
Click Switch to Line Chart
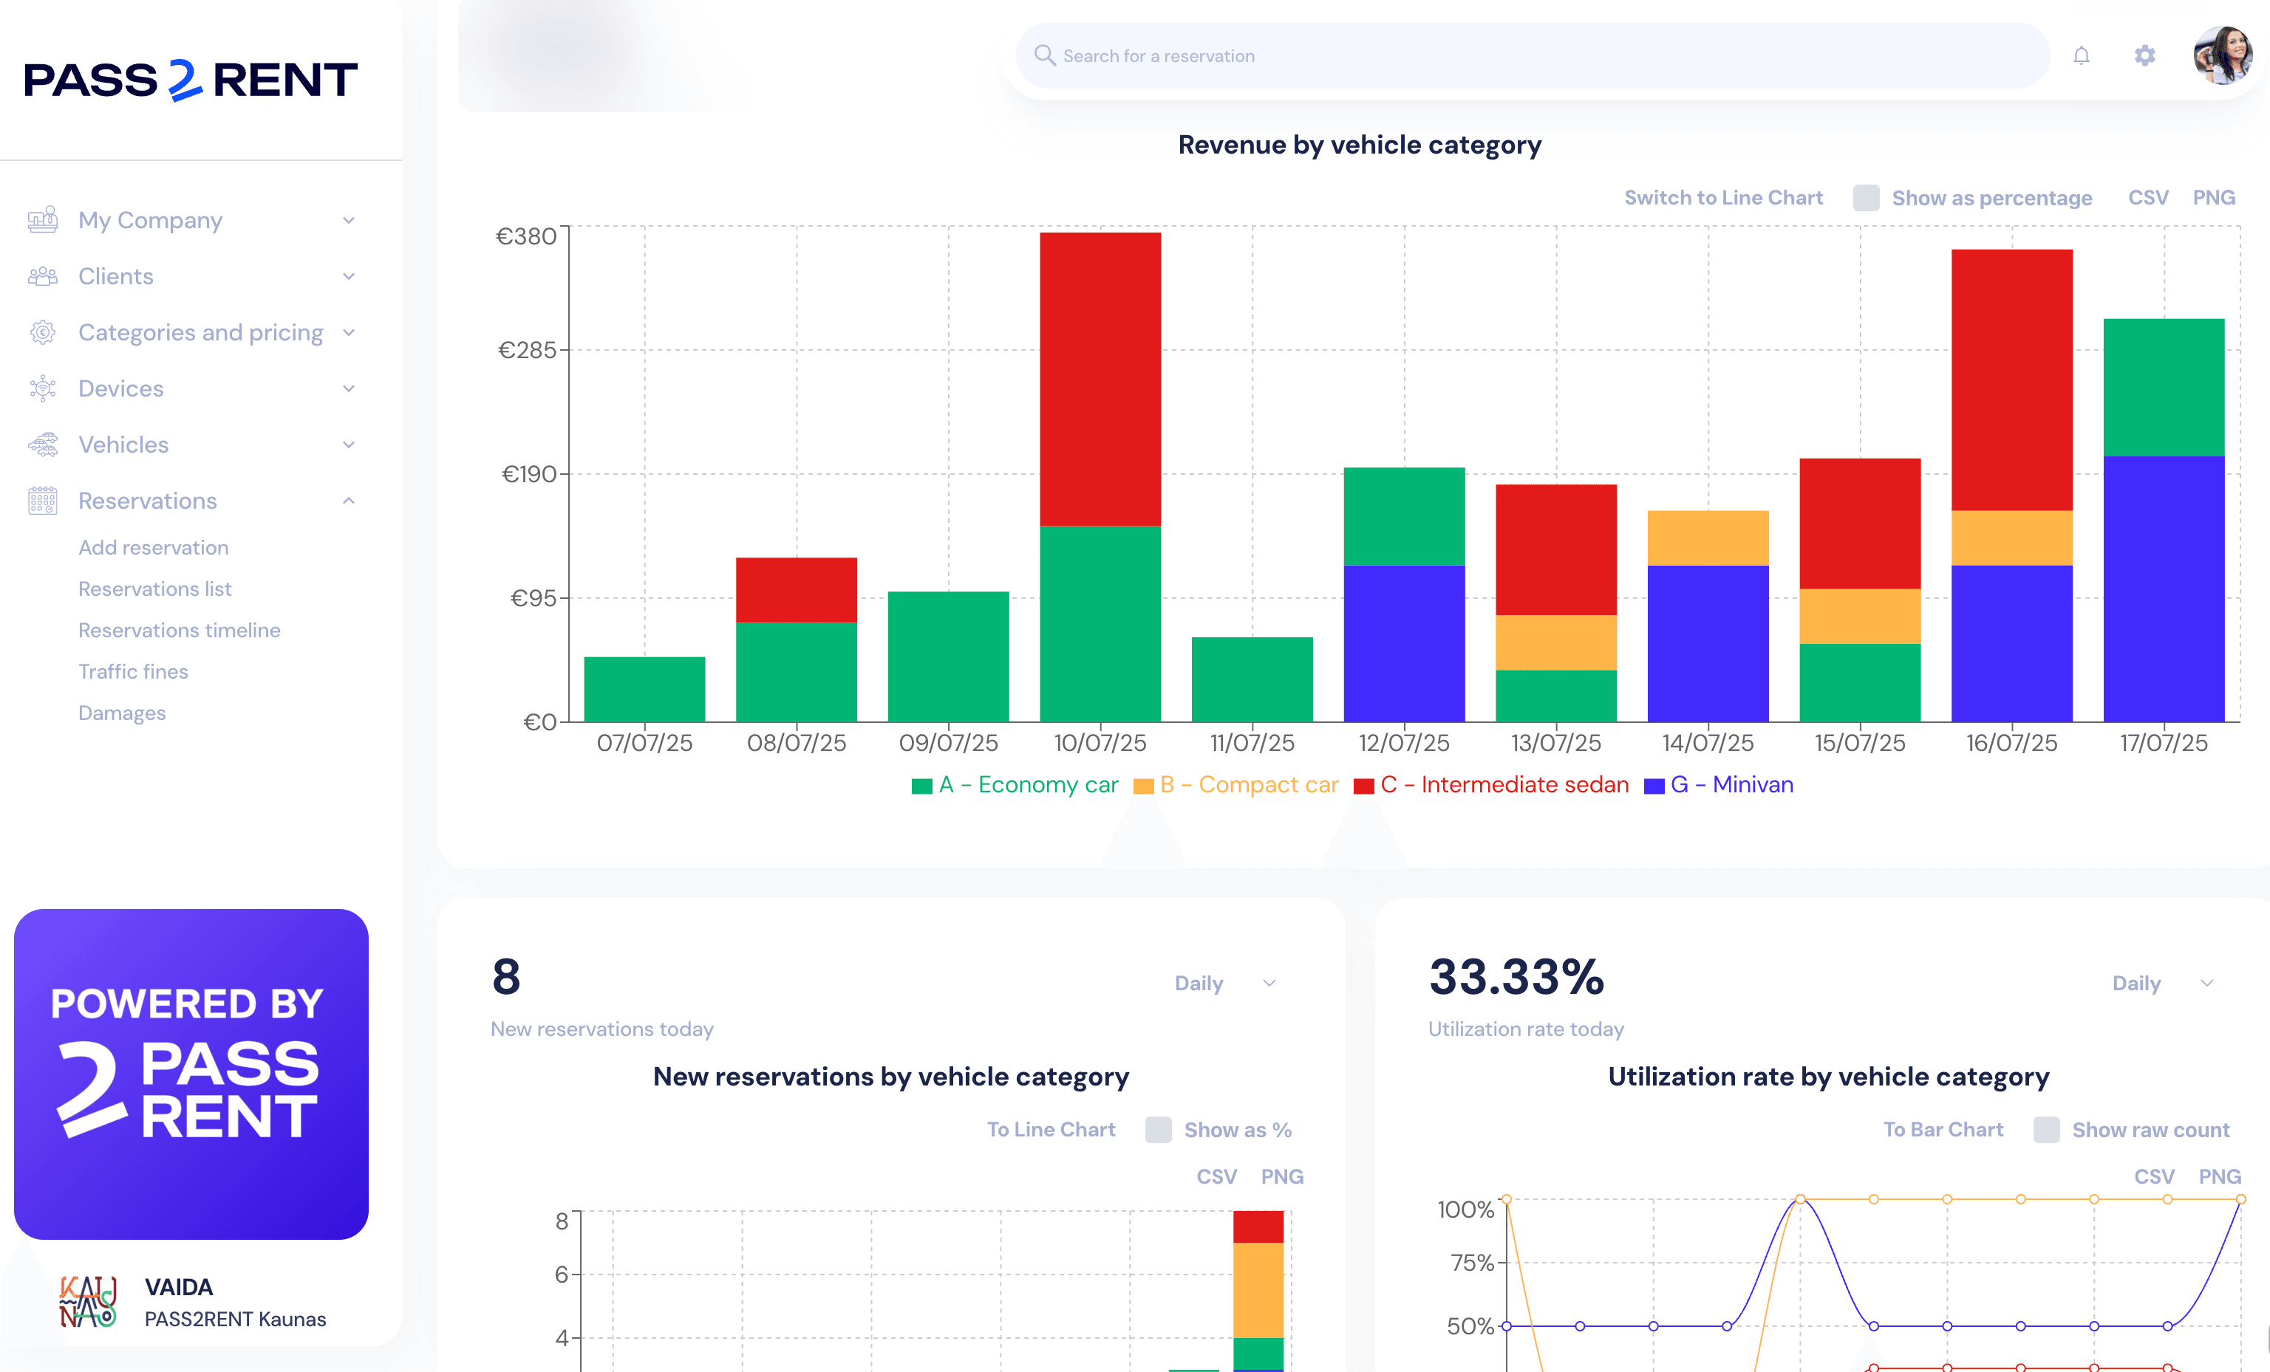point(1724,197)
